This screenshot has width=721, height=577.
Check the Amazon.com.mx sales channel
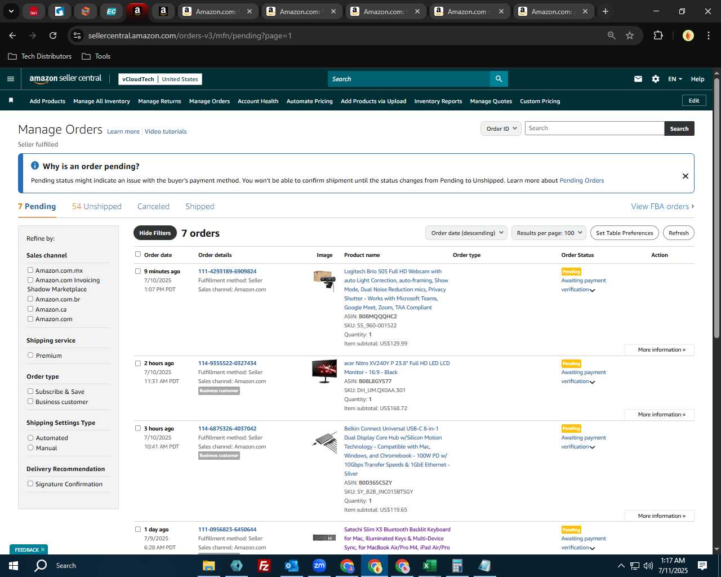pos(30,270)
